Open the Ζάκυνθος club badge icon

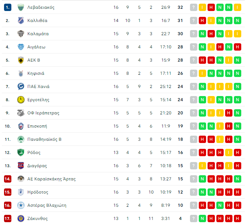point(21,219)
